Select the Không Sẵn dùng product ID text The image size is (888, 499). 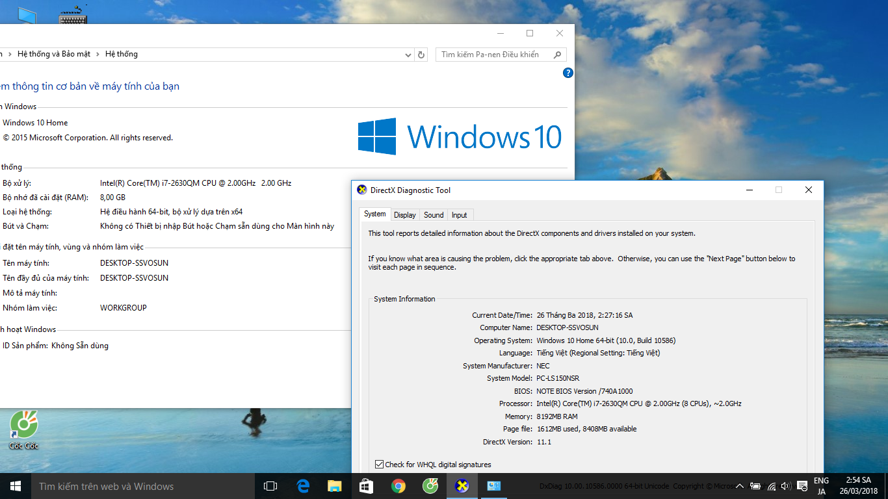click(x=80, y=346)
